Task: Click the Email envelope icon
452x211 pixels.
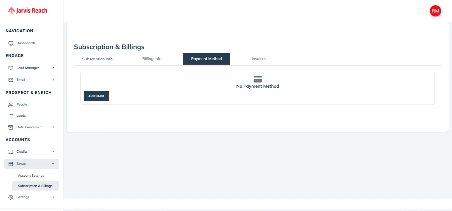Action: [x=11, y=80]
